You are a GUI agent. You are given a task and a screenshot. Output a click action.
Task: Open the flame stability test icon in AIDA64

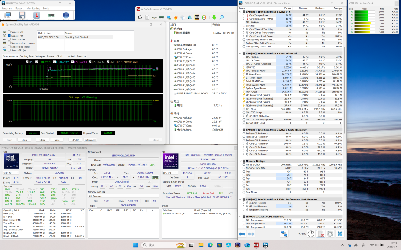pos(176,17)
